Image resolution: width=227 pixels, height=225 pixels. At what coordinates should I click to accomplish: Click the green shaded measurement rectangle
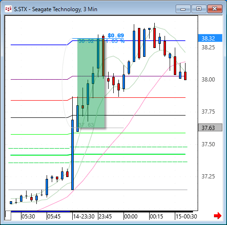pos(91,83)
